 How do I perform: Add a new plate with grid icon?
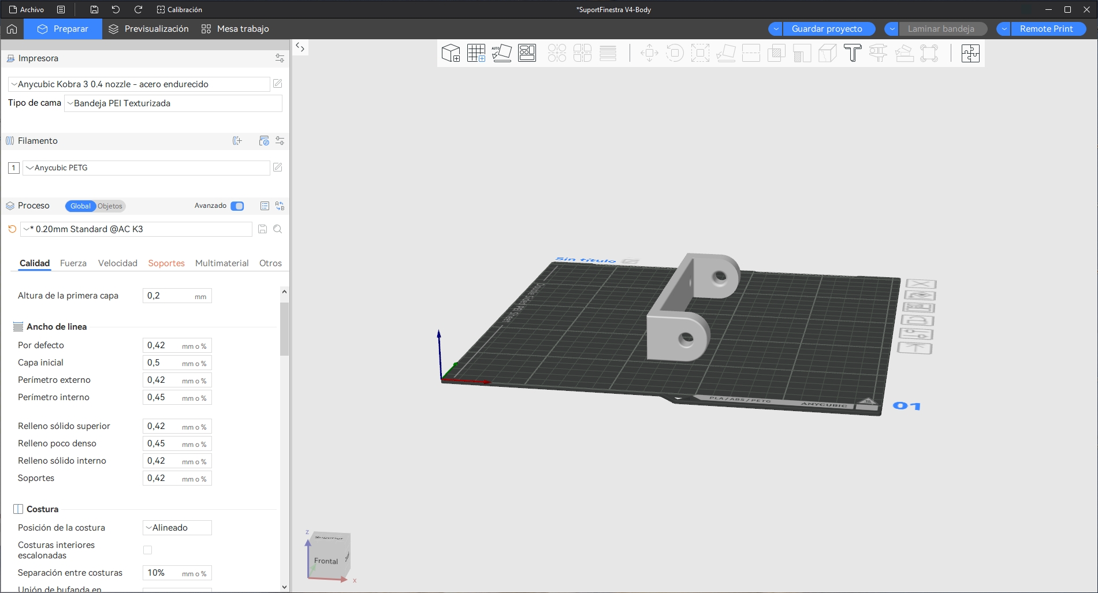pyautogui.click(x=476, y=53)
